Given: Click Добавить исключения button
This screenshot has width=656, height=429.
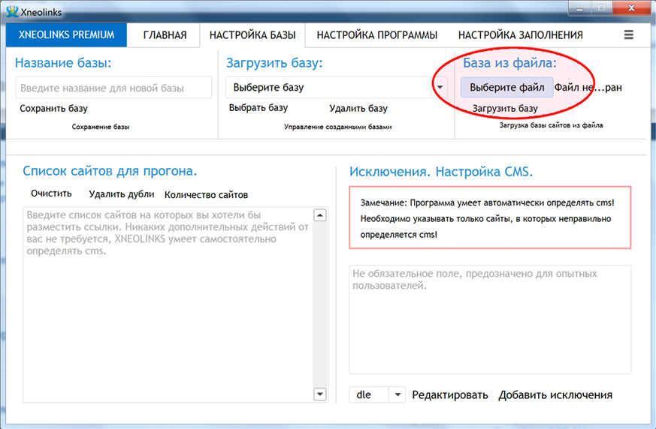Looking at the screenshot, I should 555,394.
